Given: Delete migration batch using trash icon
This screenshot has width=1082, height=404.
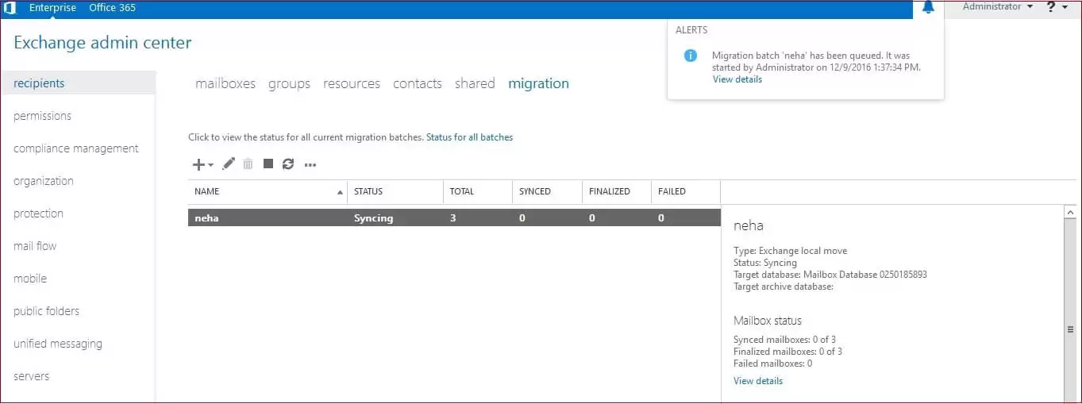Looking at the screenshot, I should point(248,164).
